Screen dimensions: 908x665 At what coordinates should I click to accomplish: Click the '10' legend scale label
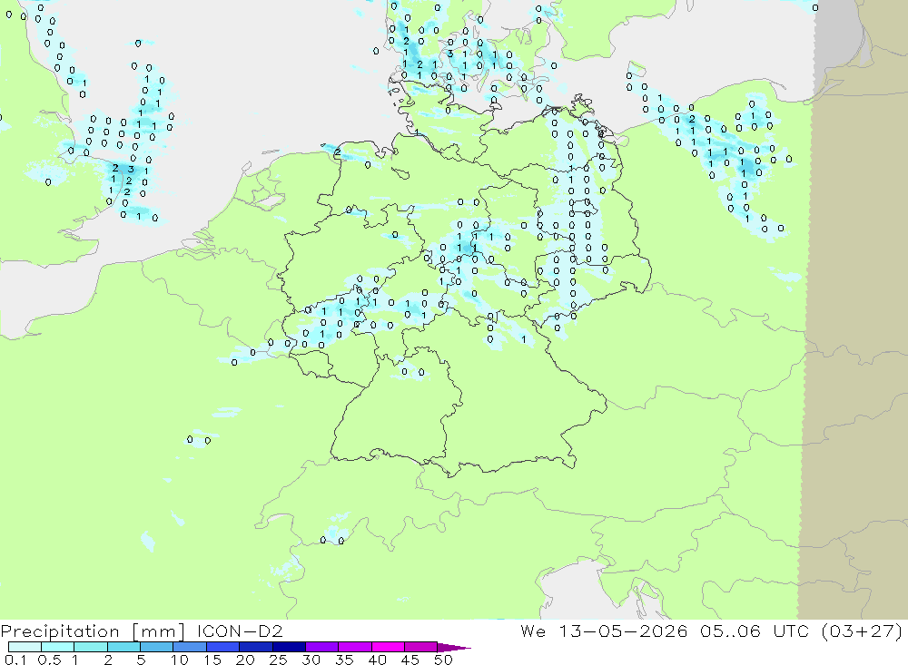[180, 660]
